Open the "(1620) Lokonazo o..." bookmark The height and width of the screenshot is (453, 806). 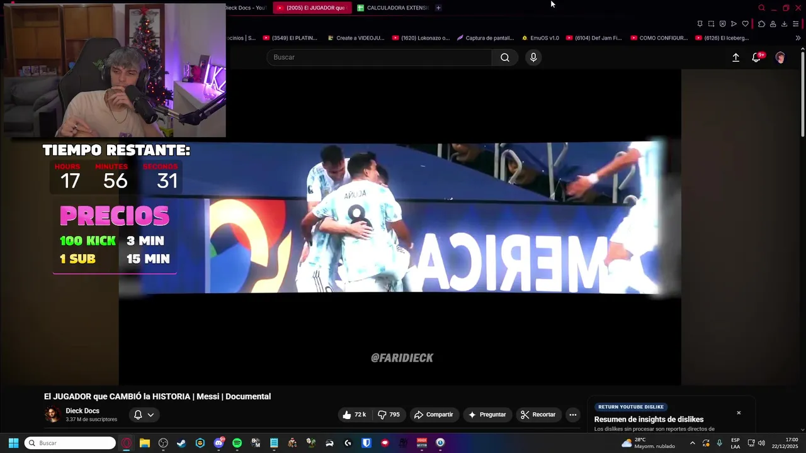(x=421, y=38)
